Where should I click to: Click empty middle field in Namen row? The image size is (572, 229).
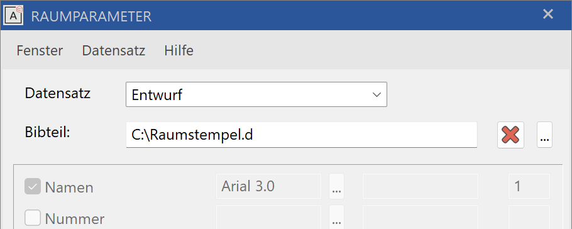coord(421,186)
